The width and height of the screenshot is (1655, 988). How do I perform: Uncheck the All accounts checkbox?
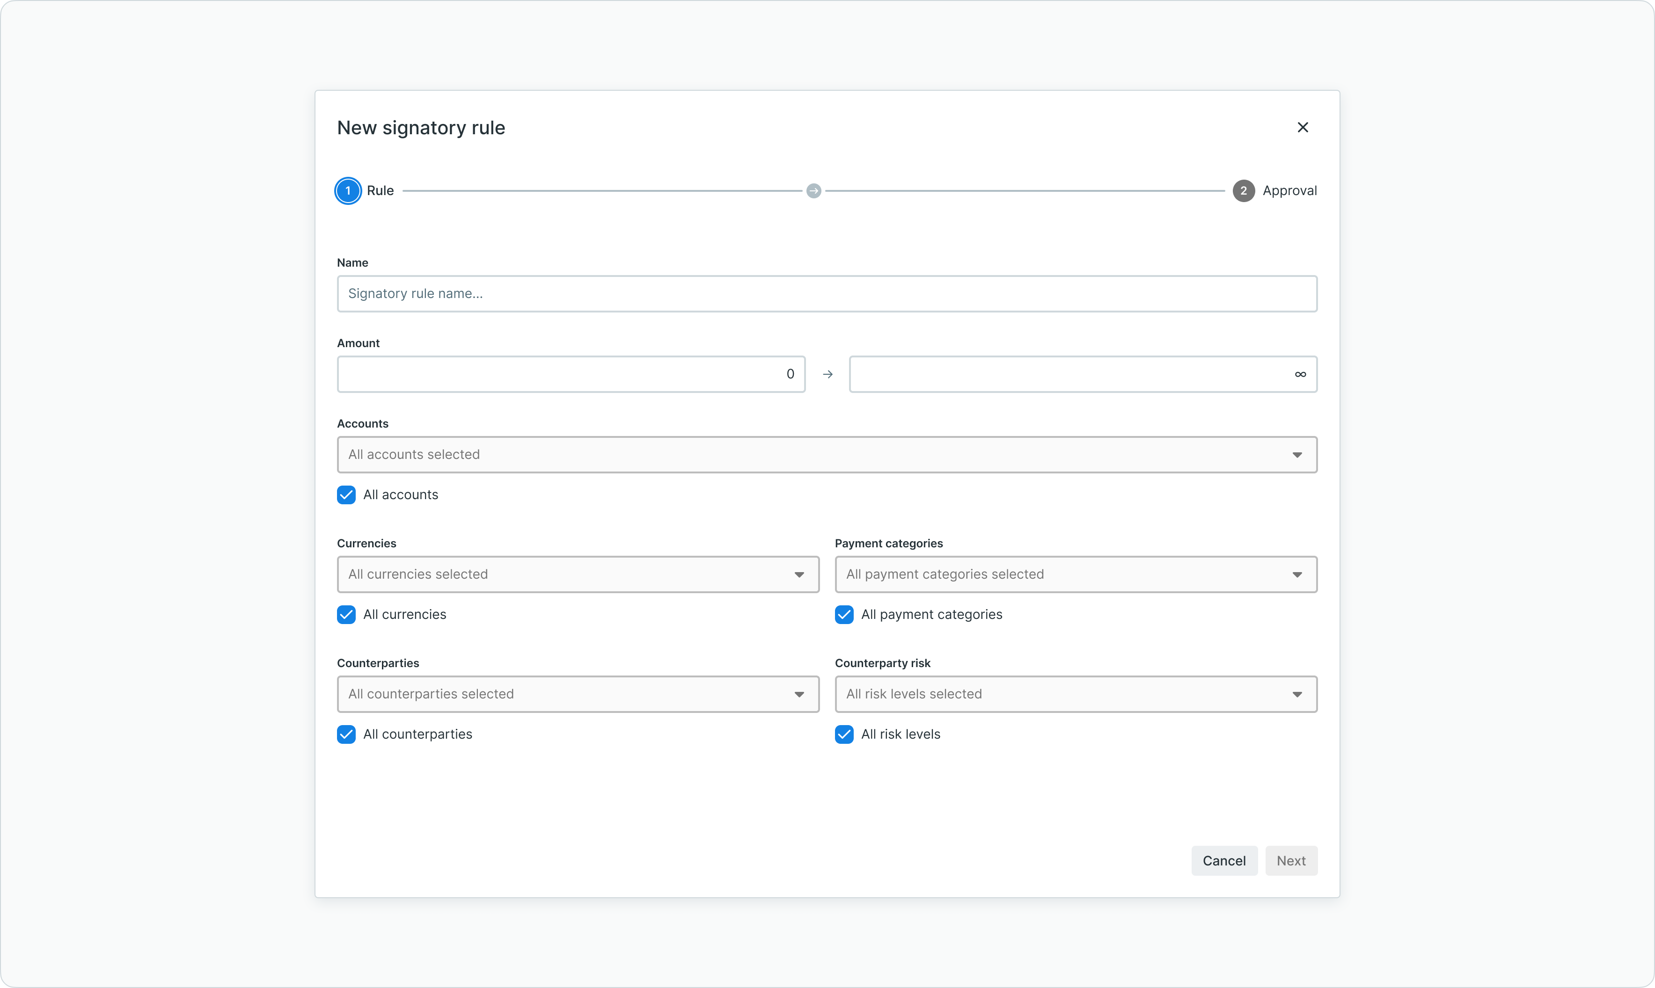pyautogui.click(x=346, y=494)
